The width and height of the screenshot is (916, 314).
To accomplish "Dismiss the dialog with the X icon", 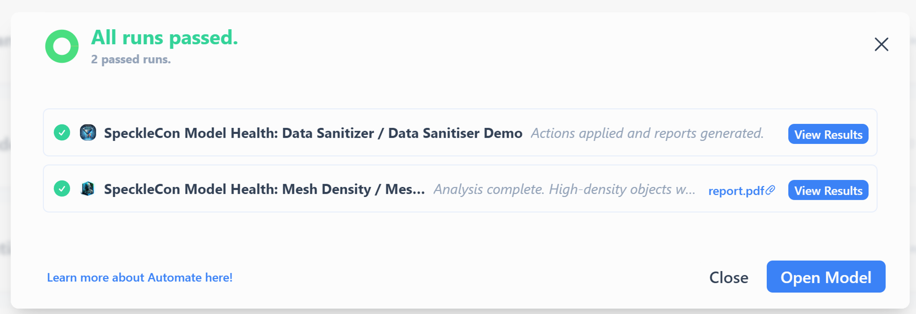I will pyautogui.click(x=881, y=44).
